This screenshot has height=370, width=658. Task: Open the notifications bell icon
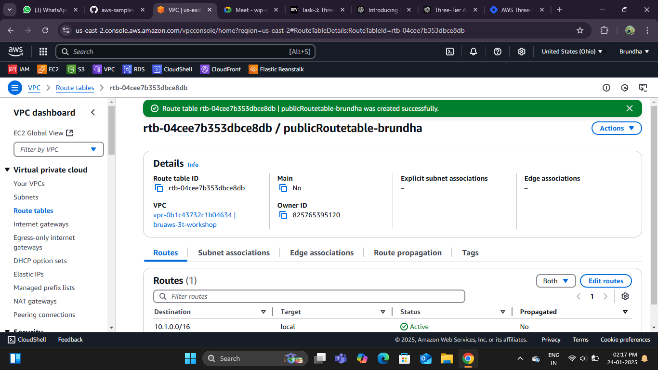point(474,52)
